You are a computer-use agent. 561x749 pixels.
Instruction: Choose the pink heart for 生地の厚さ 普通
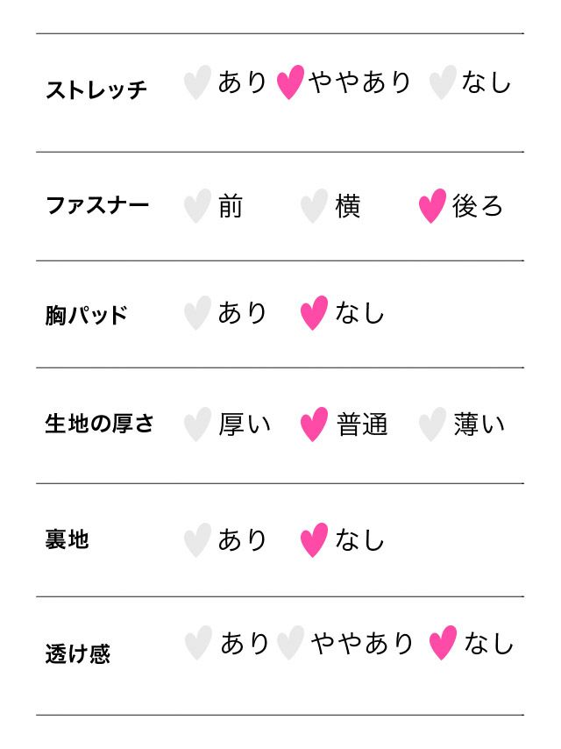point(314,425)
